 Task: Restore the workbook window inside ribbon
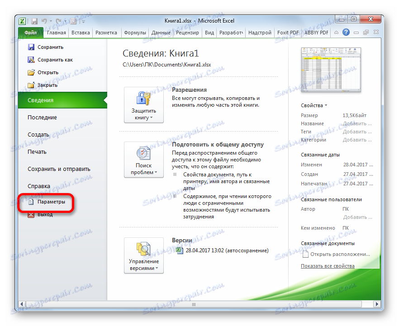click(366, 33)
